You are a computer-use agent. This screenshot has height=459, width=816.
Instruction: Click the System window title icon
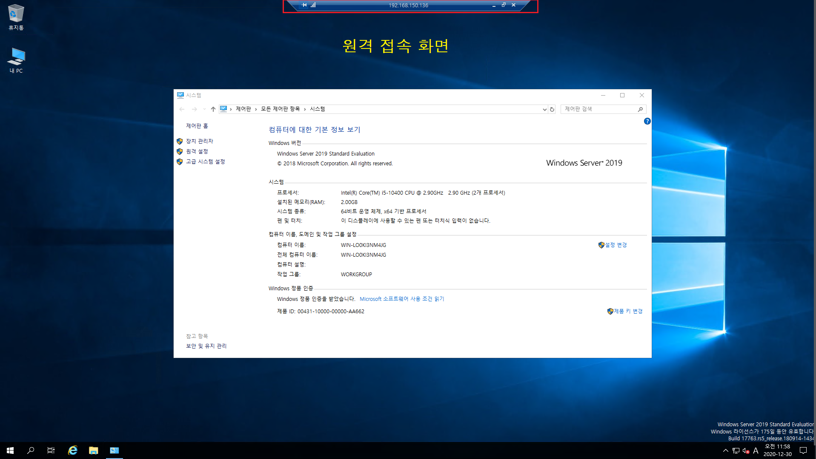180,95
